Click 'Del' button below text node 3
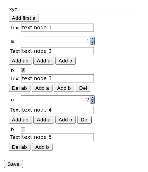This screenshot has height=172, width=148. pyautogui.click(x=83, y=88)
